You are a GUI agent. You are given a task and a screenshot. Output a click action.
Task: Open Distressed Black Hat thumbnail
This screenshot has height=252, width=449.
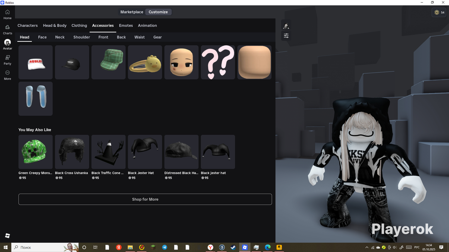pyautogui.click(x=182, y=152)
